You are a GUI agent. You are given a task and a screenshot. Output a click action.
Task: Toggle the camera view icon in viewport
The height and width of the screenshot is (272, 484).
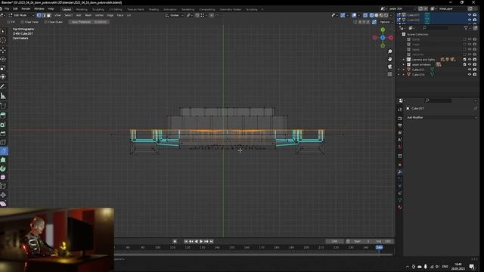point(390,66)
